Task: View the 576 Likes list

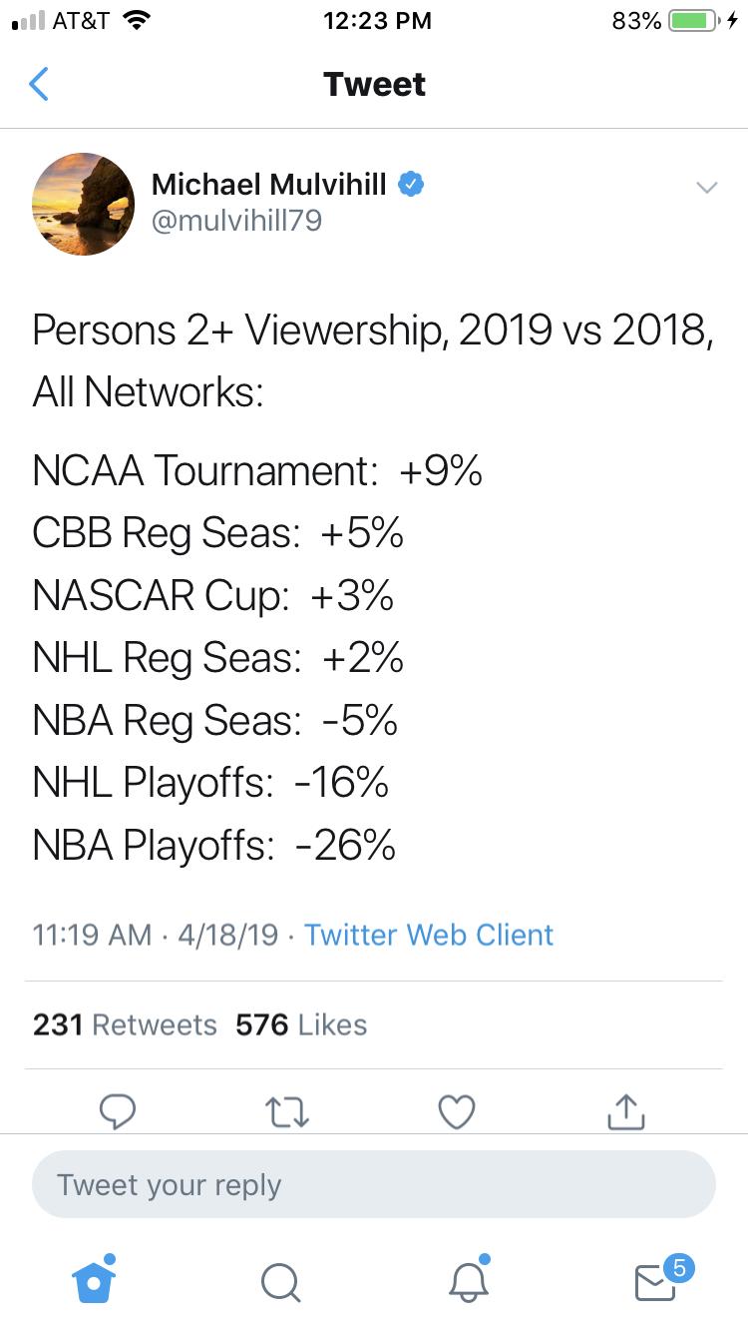Action: point(301,1024)
